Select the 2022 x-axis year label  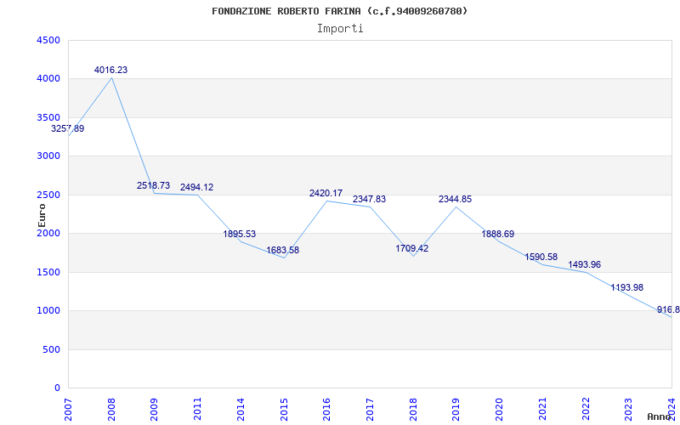pyautogui.click(x=586, y=410)
